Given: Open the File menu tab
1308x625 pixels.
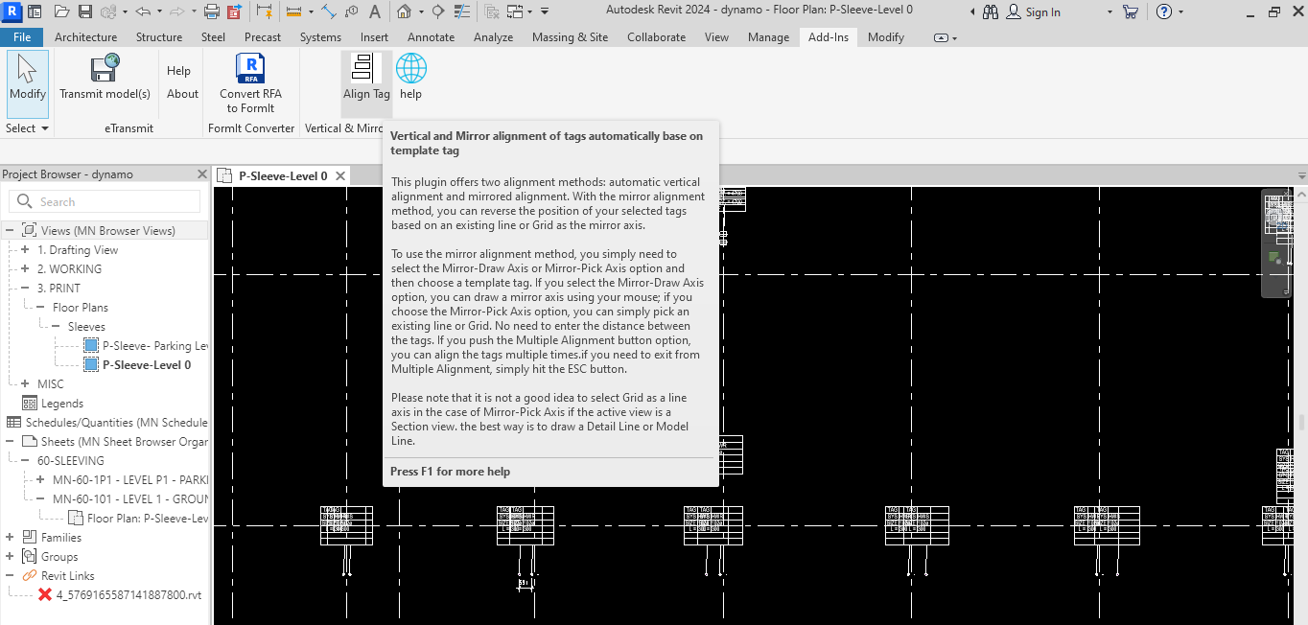Looking at the screenshot, I should (22, 37).
